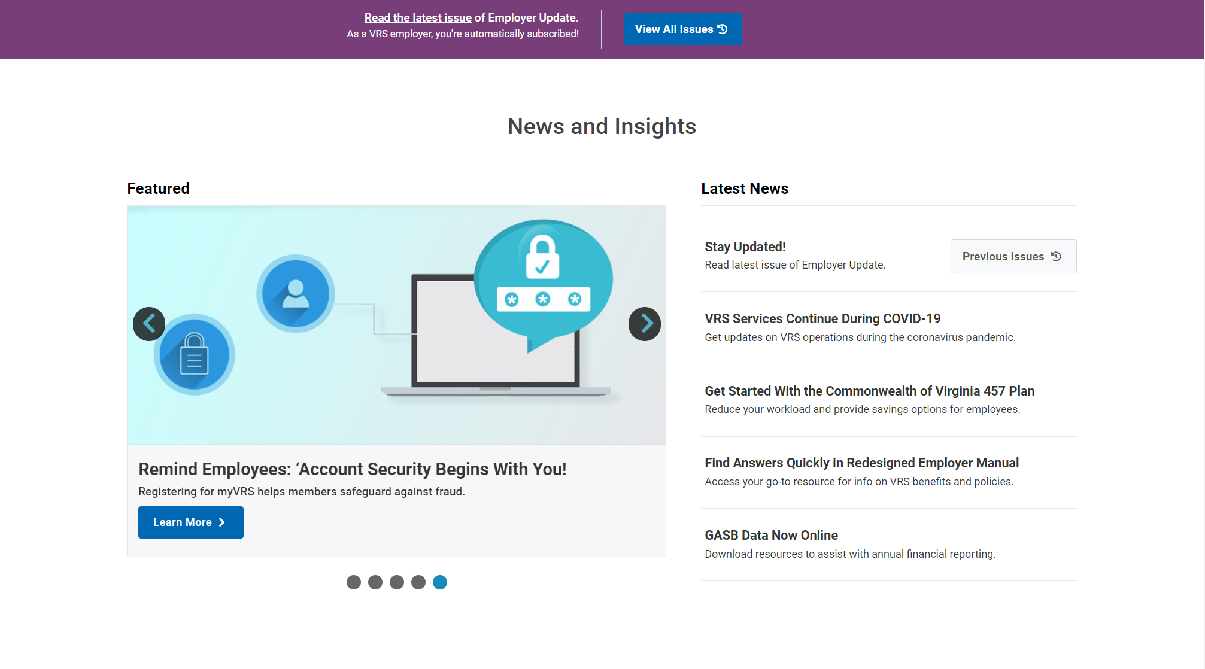The image size is (1205, 669).
Task: Select the fourth carousel dot indicator
Action: (x=418, y=582)
